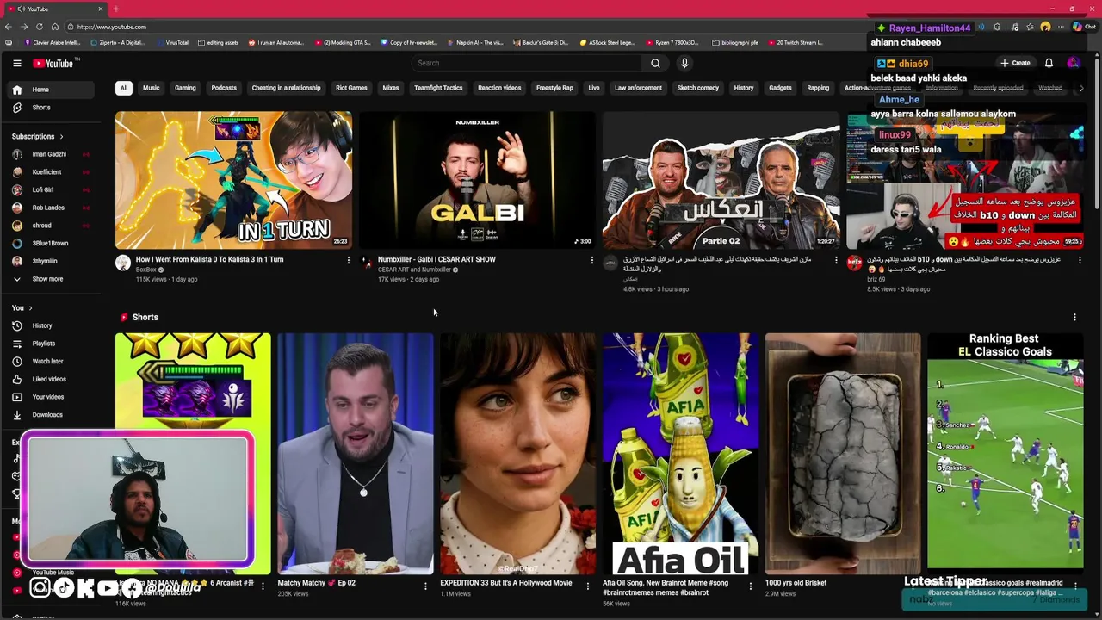Go back in the browser
Screen dimensions: 1102x620
pos(9,27)
